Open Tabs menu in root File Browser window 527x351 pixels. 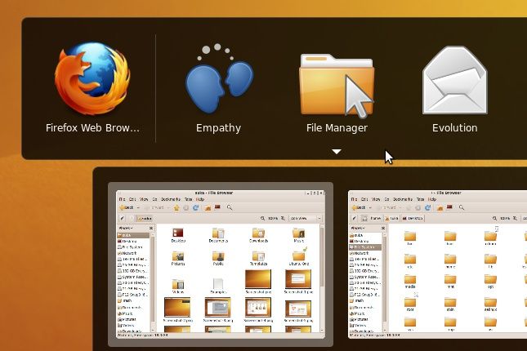coord(421,199)
